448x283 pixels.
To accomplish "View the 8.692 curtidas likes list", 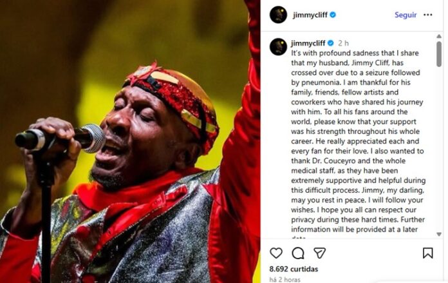I will (x=294, y=269).
